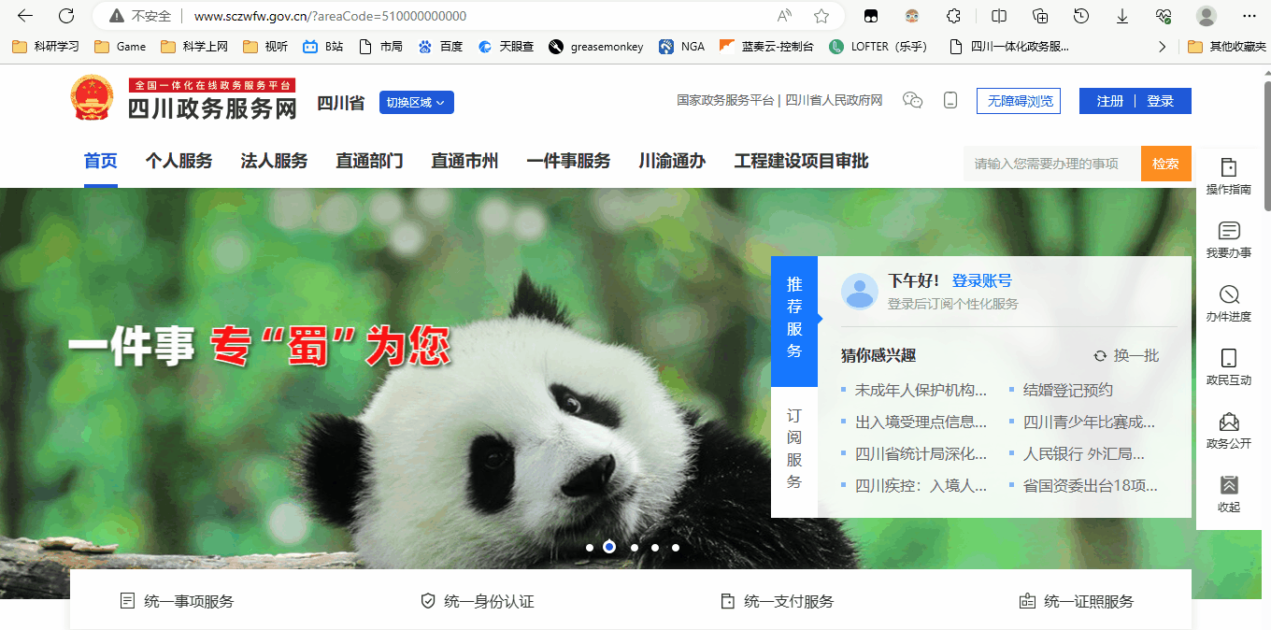Open the 川渝通办 navigation tab
The height and width of the screenshot is (630, 1271).
(x=672, y=161)
